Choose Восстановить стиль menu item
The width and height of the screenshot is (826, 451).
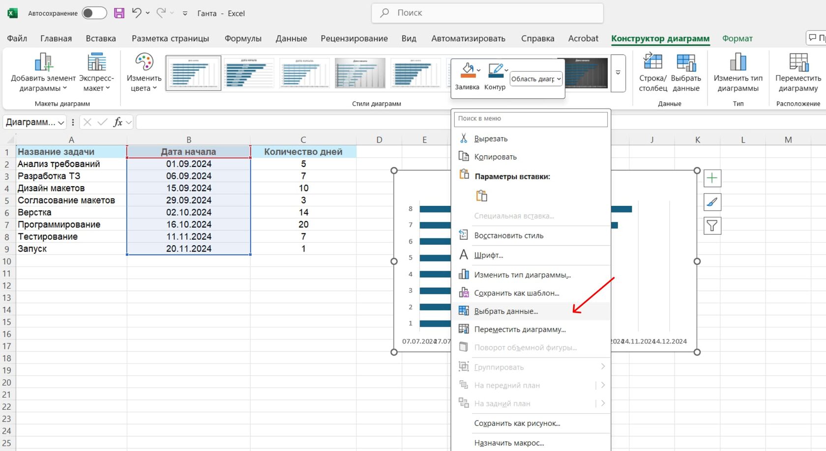pyautogui.click(x=531, y=235)
